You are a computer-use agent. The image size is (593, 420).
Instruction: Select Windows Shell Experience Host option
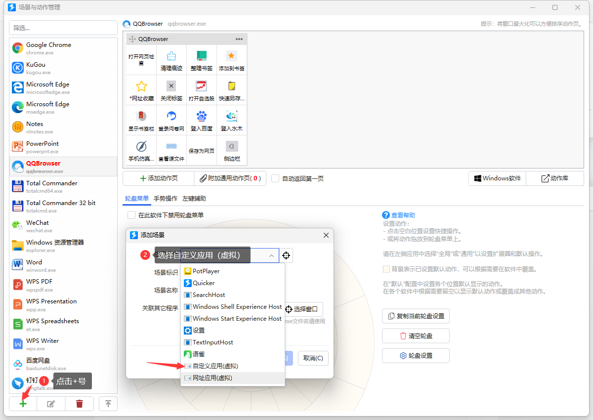point(233,307)
